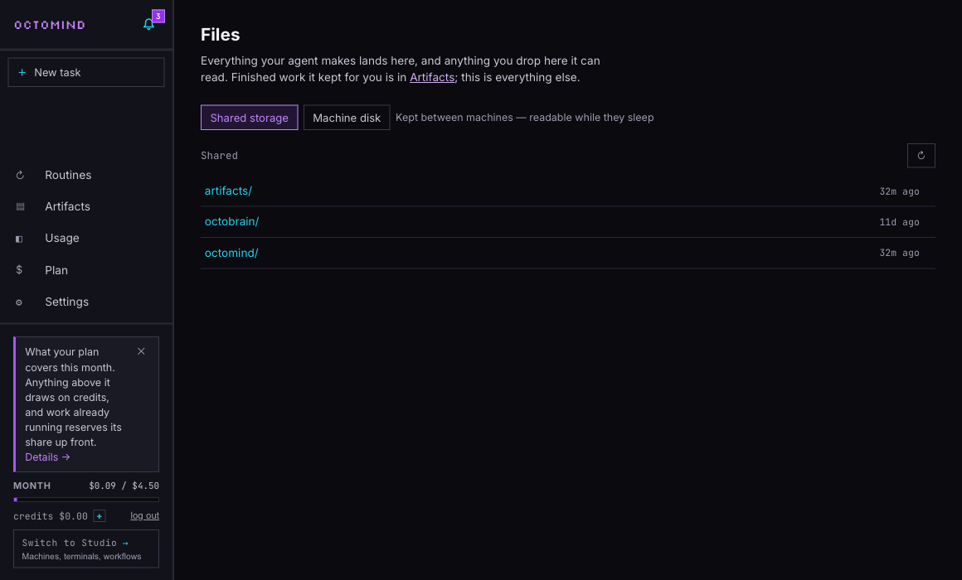Dismiss the plan info card
Image resolution: width=962 pixels, height=580 pixels.
(x=141, y=351)
